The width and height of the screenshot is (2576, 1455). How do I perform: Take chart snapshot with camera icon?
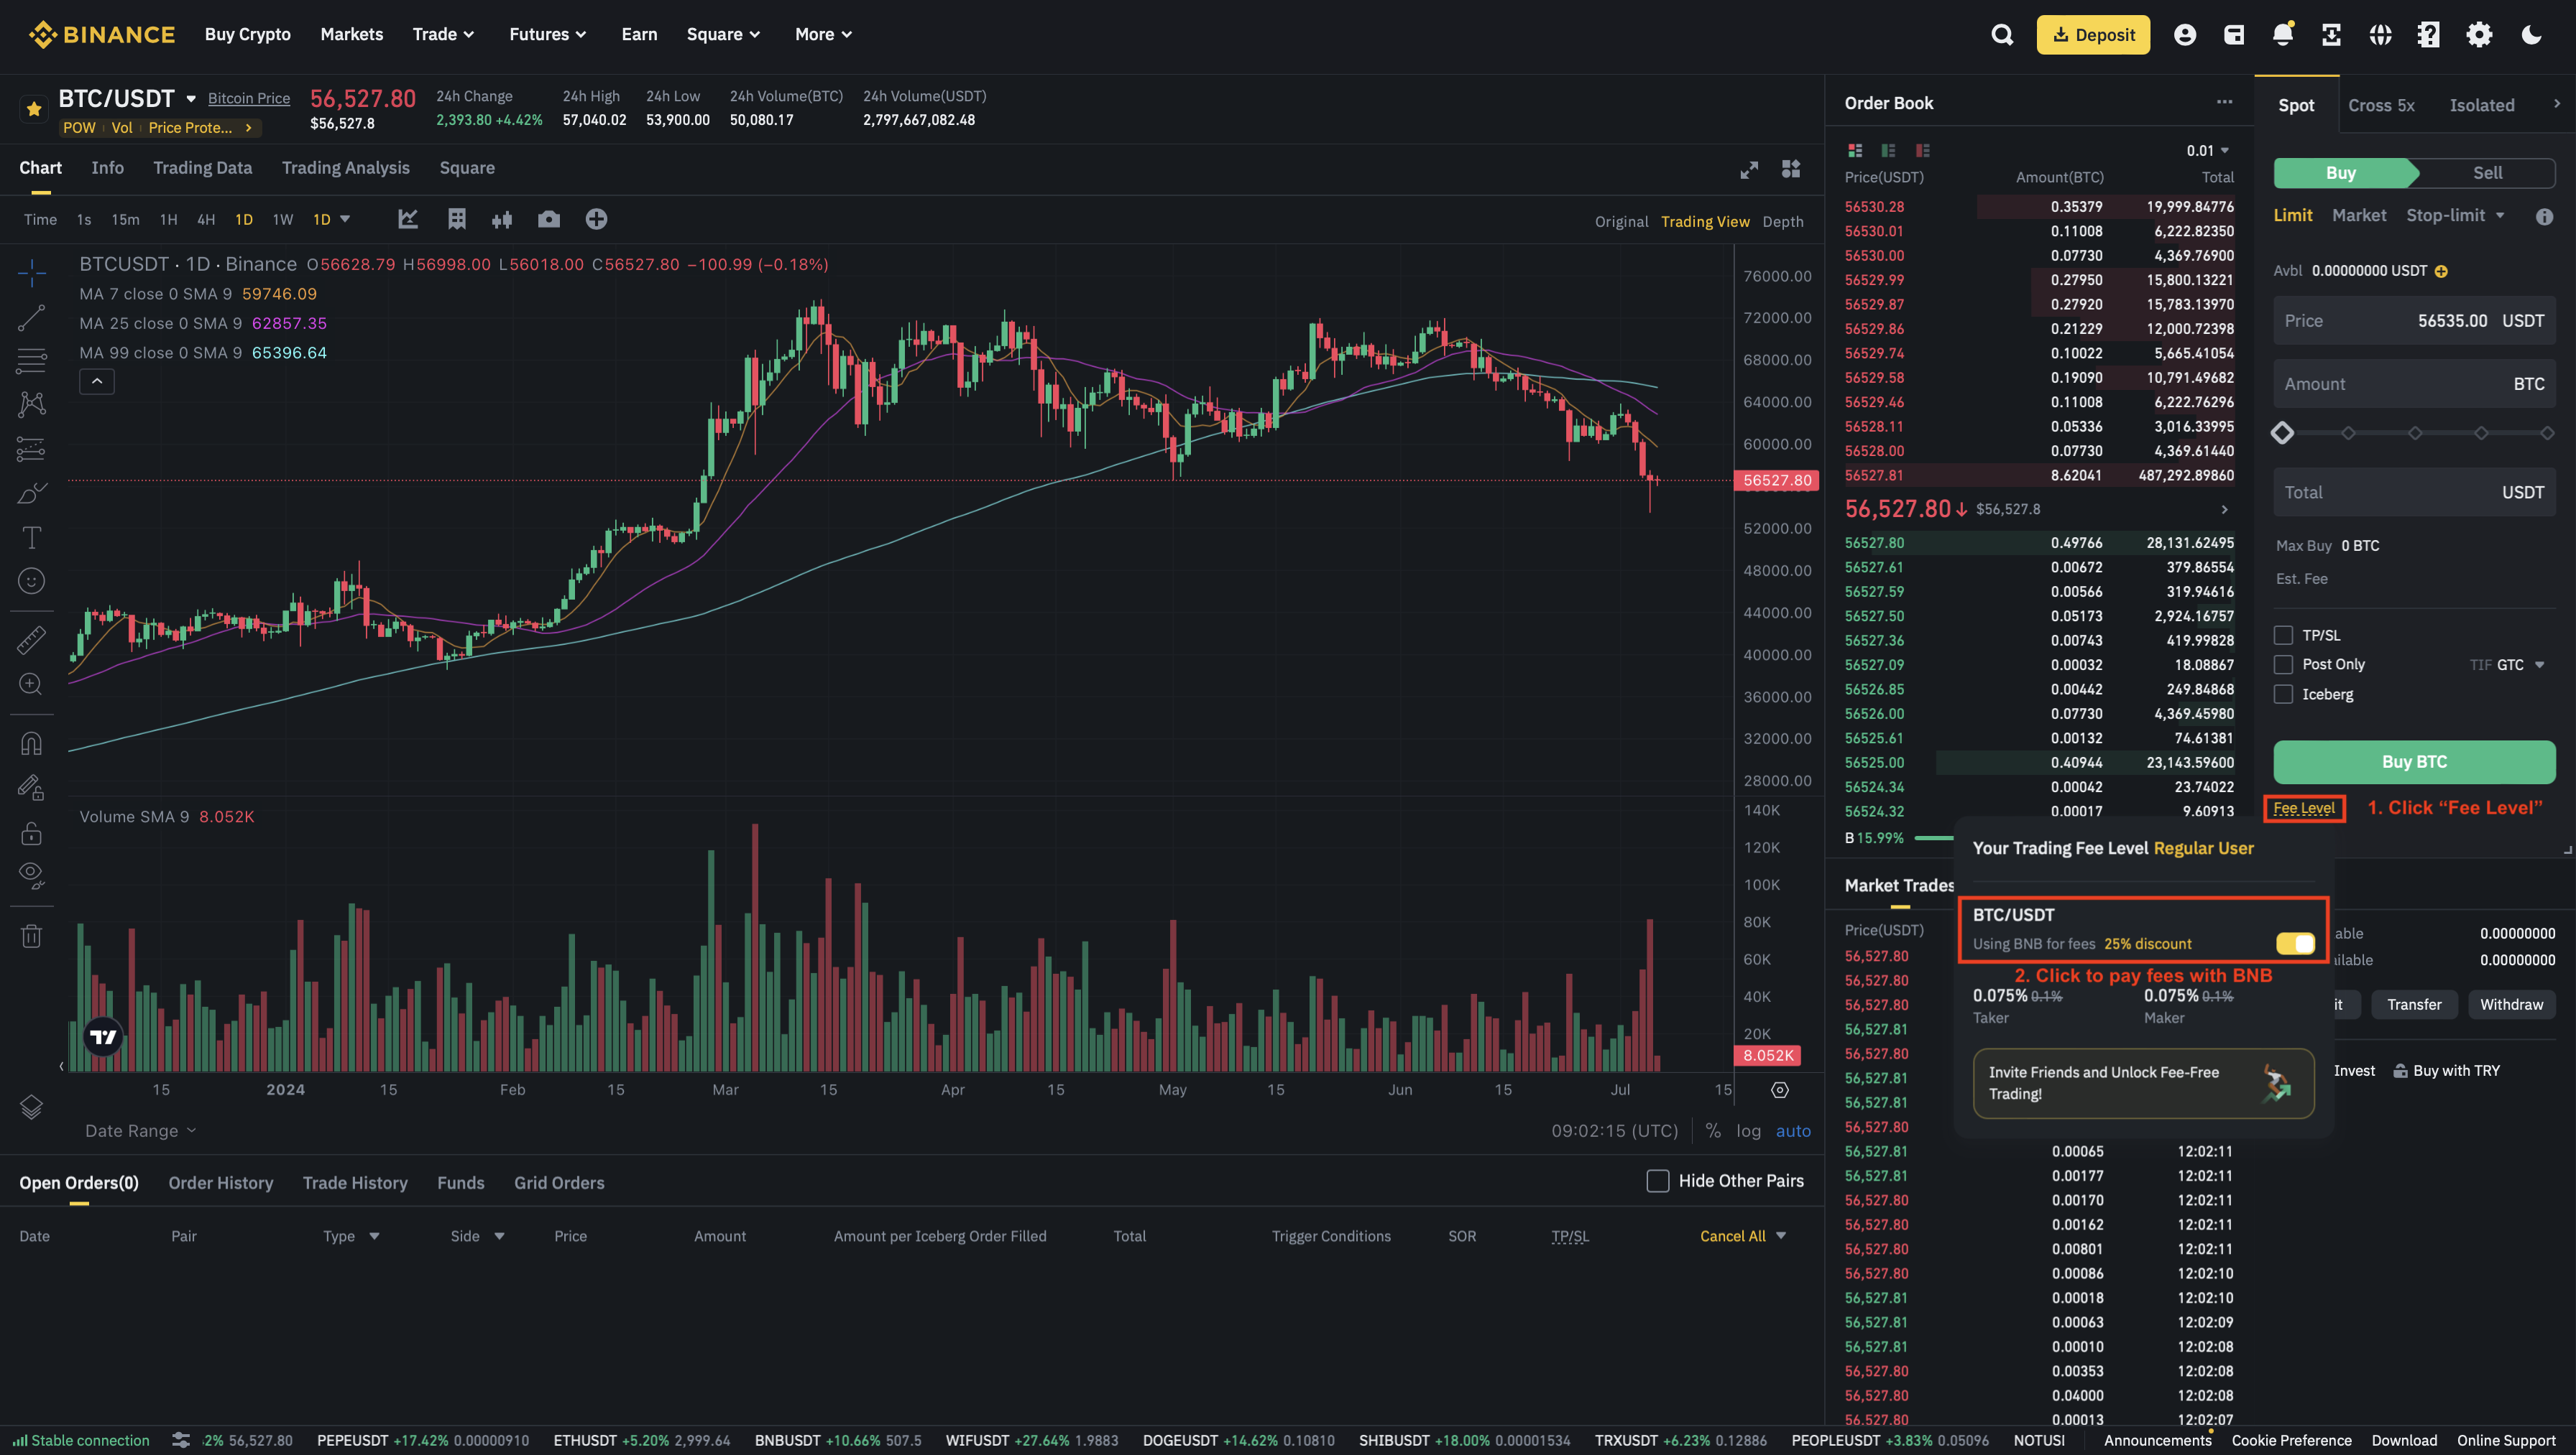tap(548, 219)
